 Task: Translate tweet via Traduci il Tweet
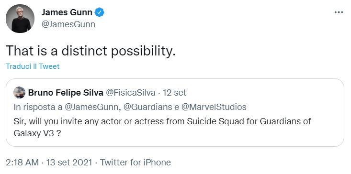point(33,66)
